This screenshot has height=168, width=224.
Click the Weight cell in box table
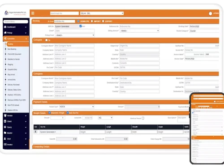(92, 132)
